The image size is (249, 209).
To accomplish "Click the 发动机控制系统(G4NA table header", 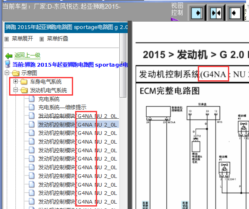I will [192, 74].
